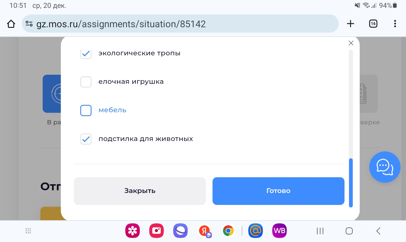Launch Chrome from the dock
Viewport: 406px width, 242px height.
coord(228,231)
